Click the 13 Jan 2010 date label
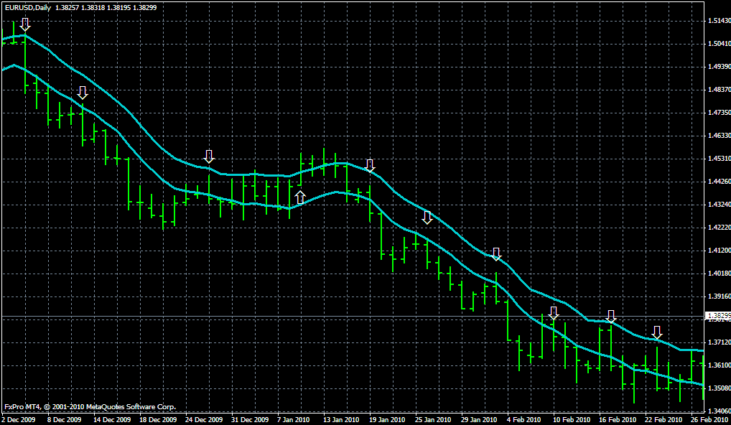This screenshot has height=425, width=731. [342, 419]
